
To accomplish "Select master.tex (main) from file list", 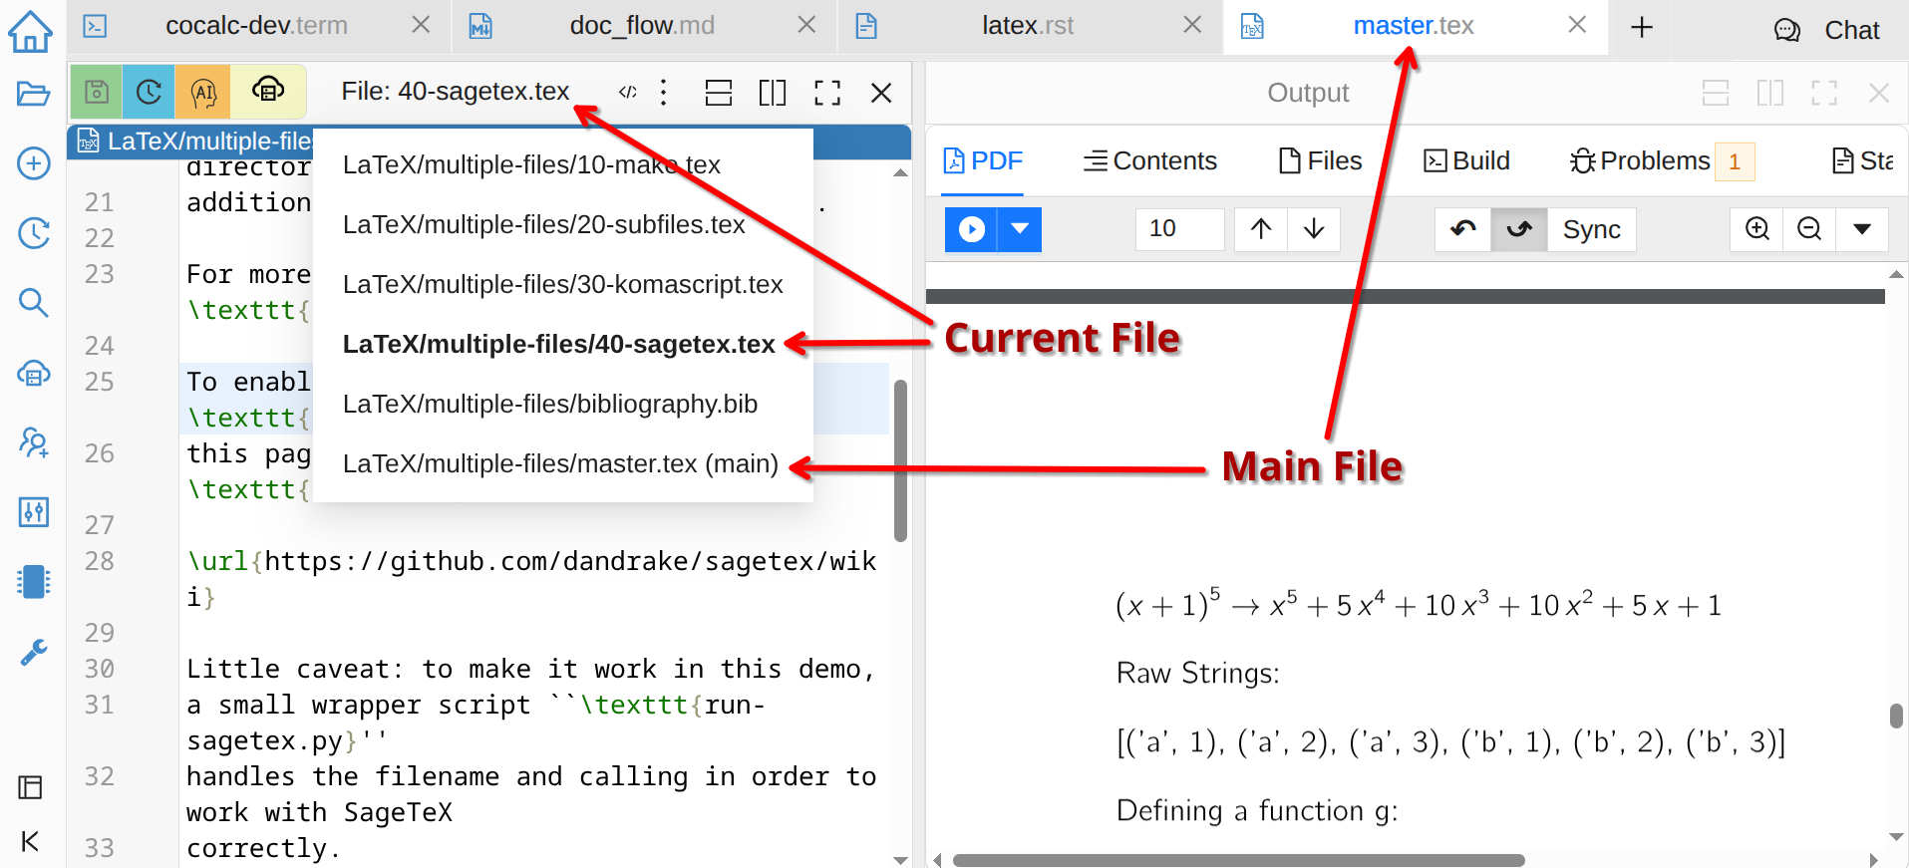I will coord(560,463).
